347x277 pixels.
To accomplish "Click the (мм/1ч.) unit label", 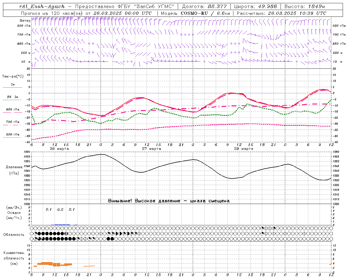I will pos(14,218).
